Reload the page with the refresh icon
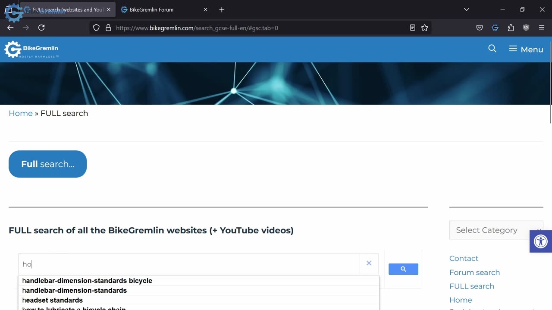Viewport: 552px width, 310px height. point(41,28)
